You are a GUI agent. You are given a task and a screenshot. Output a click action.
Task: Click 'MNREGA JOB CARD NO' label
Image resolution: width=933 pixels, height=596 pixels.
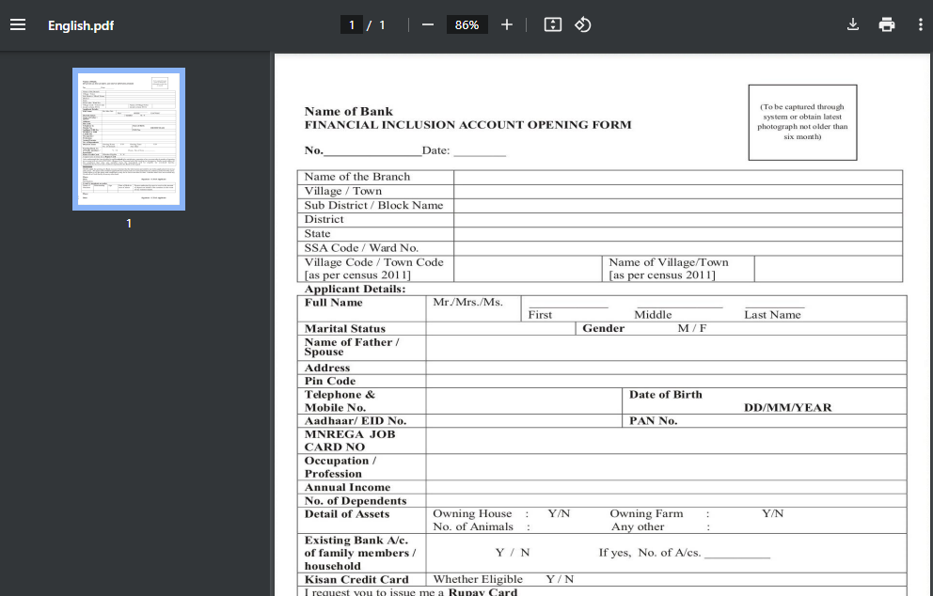350,441
